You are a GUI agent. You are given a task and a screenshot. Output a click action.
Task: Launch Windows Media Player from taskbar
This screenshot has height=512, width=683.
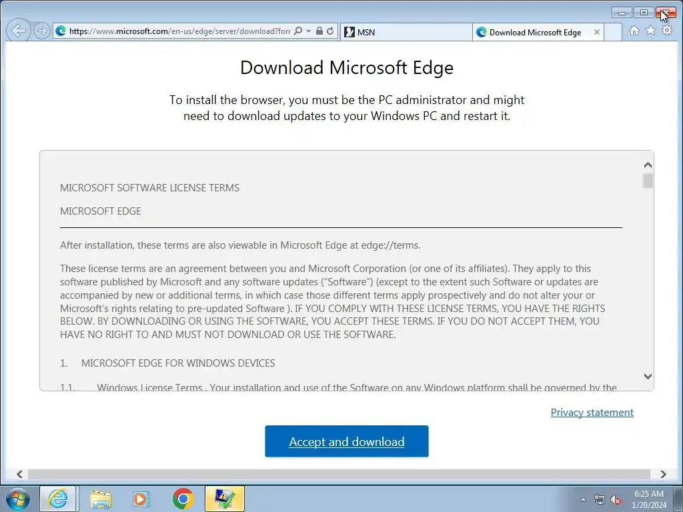point(141,499)
